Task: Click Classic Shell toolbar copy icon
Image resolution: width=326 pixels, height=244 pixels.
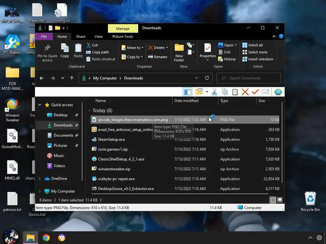Action: click(x=224, y=92)
